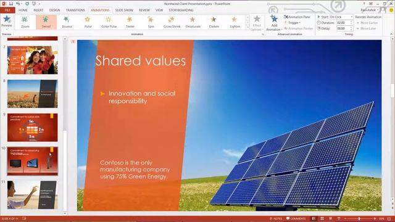Screen dimensions: 395x222
Task: Click the Help question mark icon
Action: point(364,4)
